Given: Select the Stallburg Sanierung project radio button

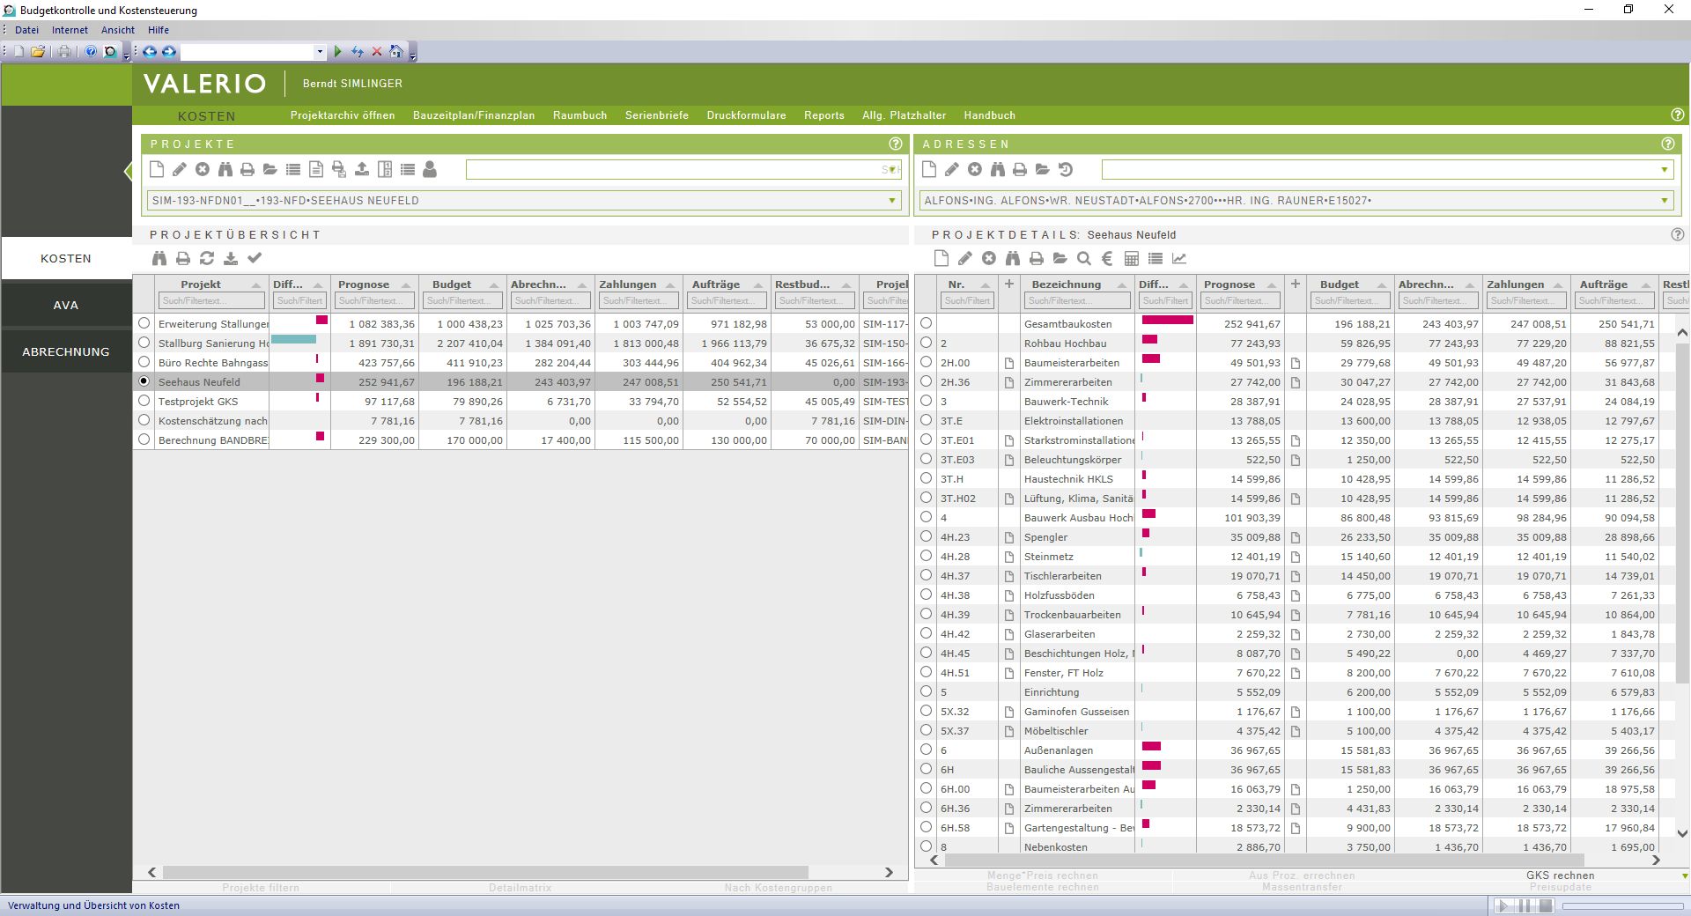Looking at the screenshot, I should point(144,343).
